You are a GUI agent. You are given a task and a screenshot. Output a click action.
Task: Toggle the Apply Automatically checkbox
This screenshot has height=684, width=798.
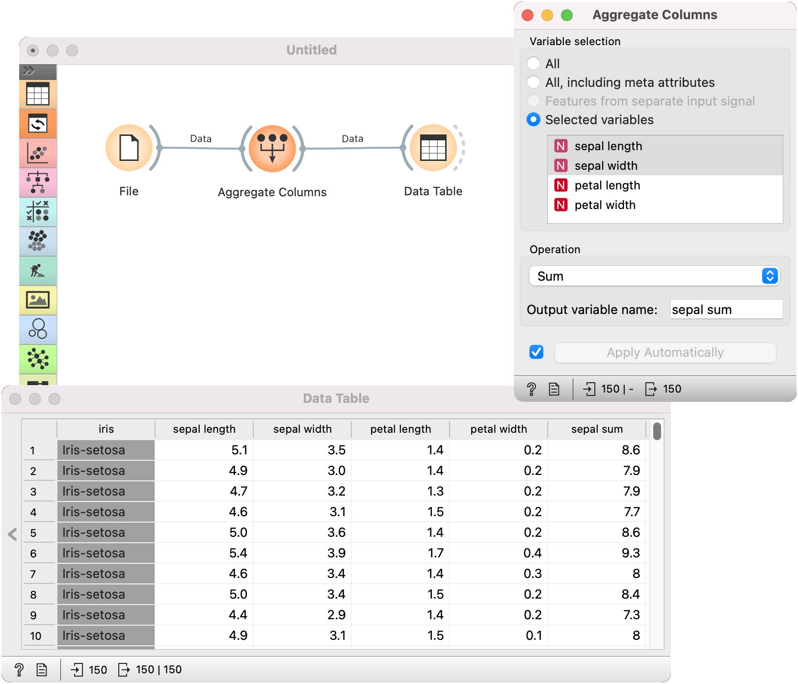coord(536,352)
